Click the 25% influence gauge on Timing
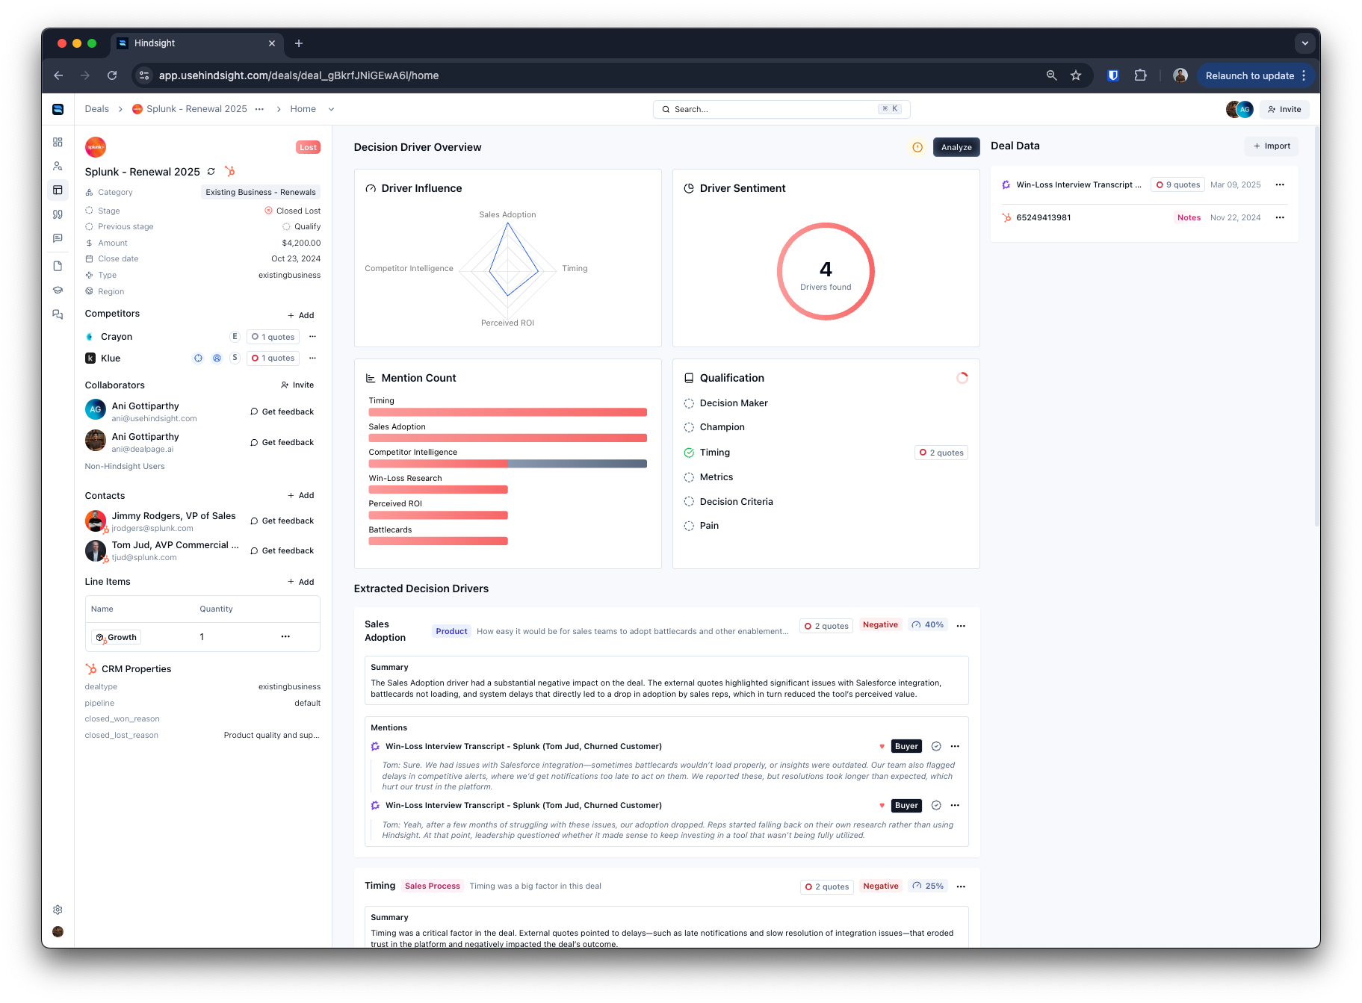The height and width of the screenshot is (1003, 1362). coord(927,886)
